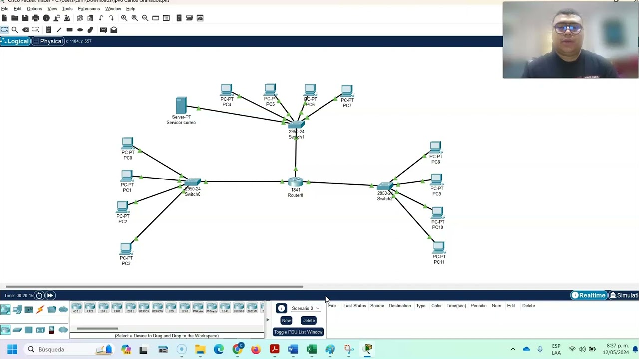
Task: Click the workspace horizontal scrollbar
Action: point(154,287)
